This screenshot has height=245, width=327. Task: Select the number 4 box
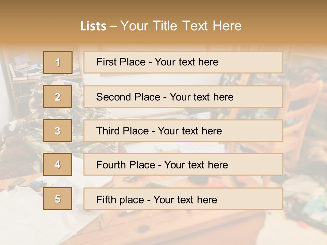click(58, 164)
